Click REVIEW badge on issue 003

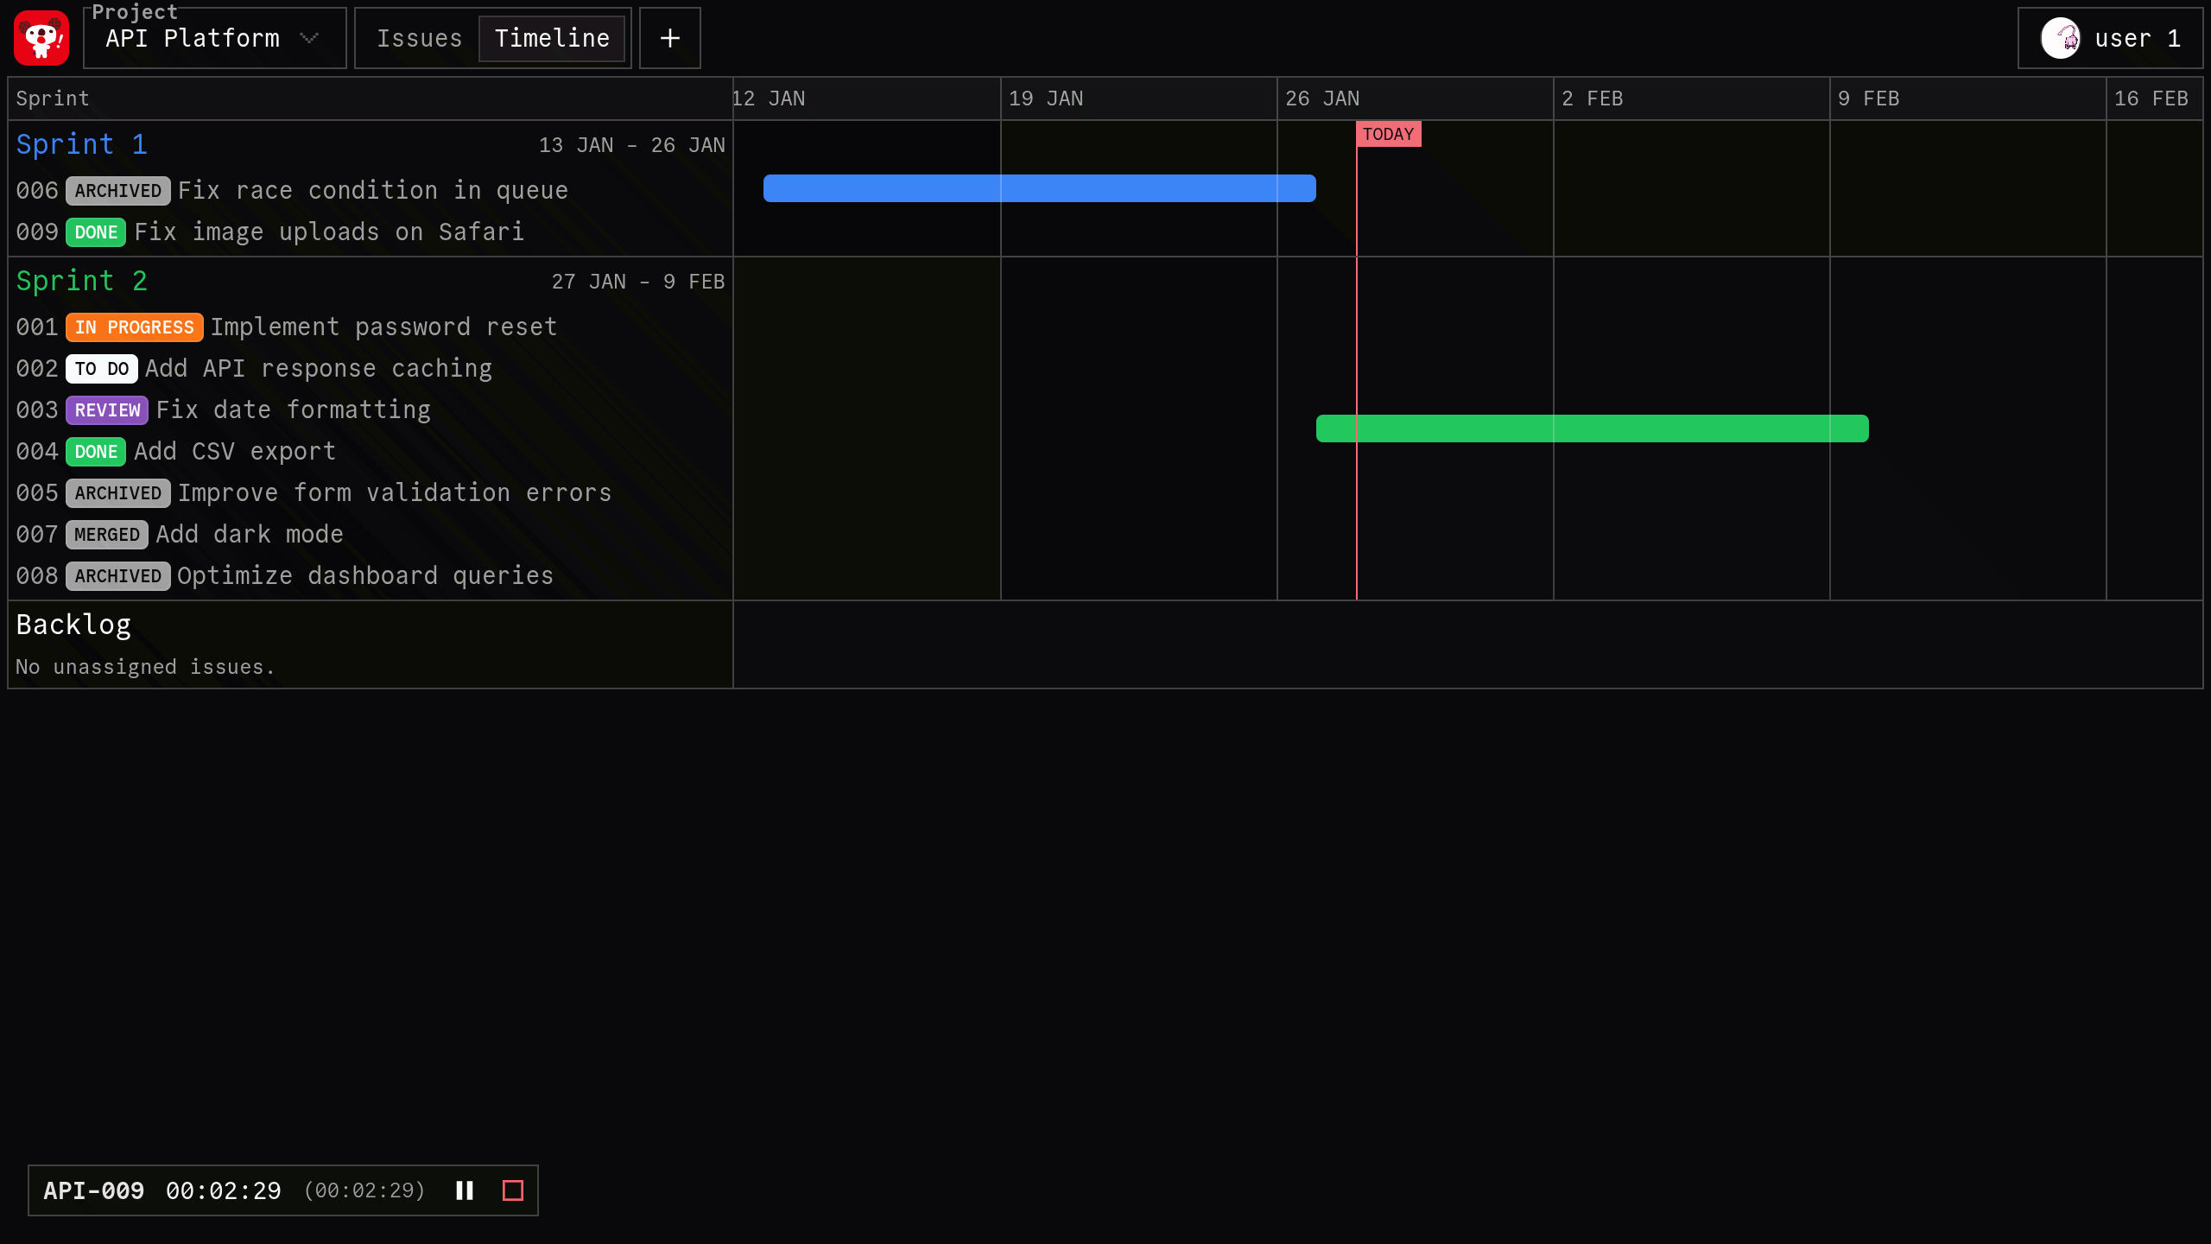pos(107,410)
